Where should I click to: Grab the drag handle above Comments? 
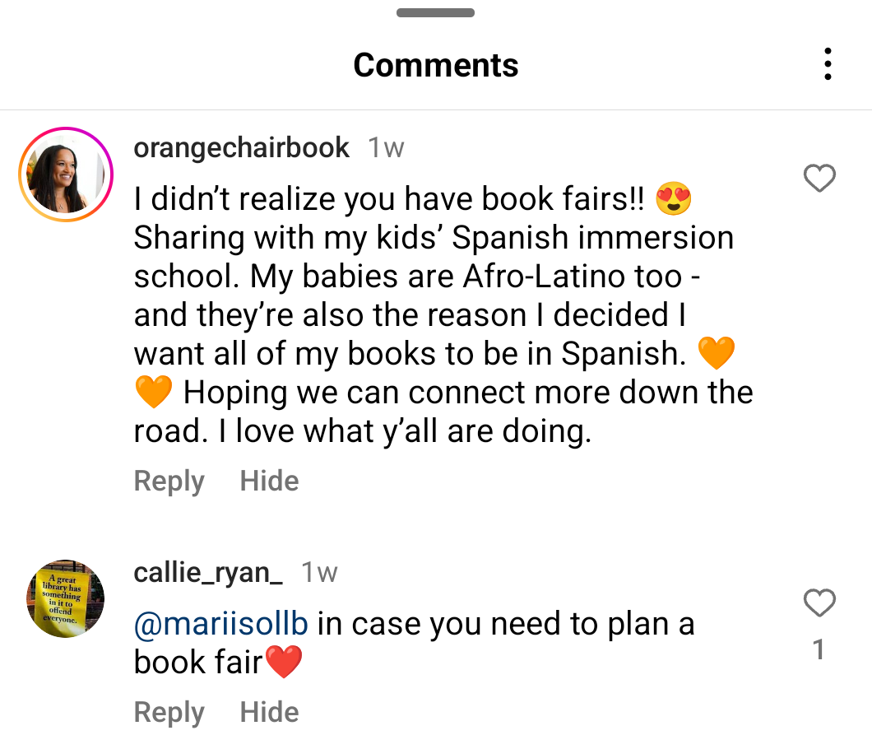click(x=435, y=13)
